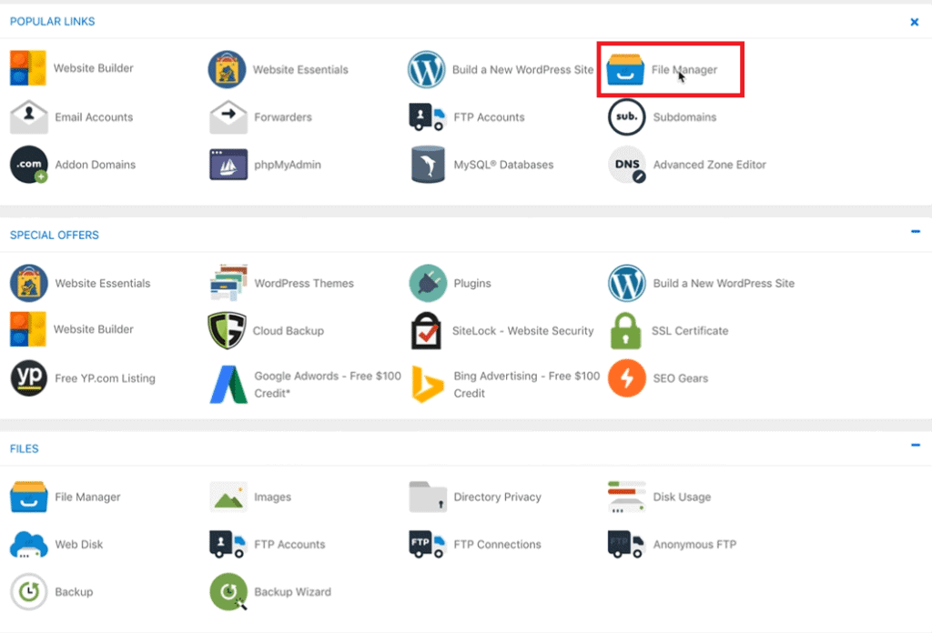Click SEO Gears lightning icon
932x633 pixels.
[626, 378]
